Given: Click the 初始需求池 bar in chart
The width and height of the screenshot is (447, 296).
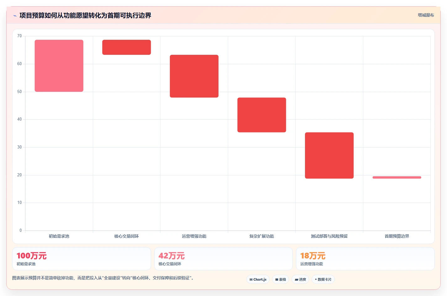Looking at the screenshot, I should (59, 66).
